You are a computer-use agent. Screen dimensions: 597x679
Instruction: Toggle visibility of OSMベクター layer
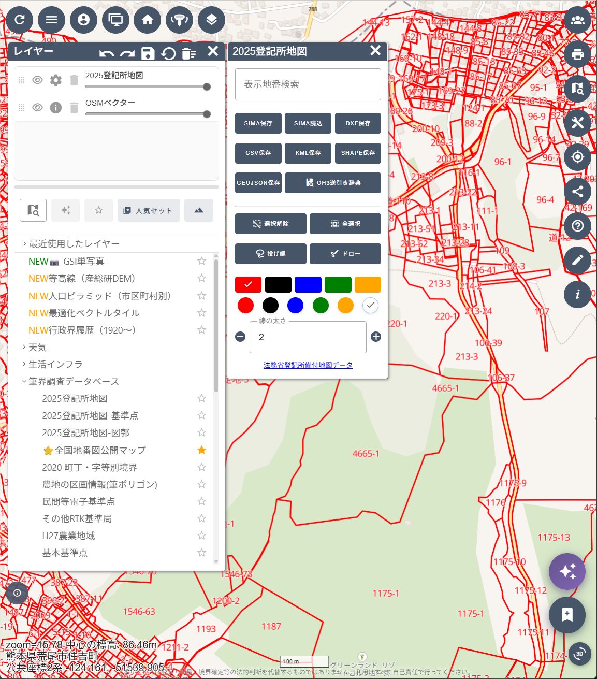click(37, 108)
